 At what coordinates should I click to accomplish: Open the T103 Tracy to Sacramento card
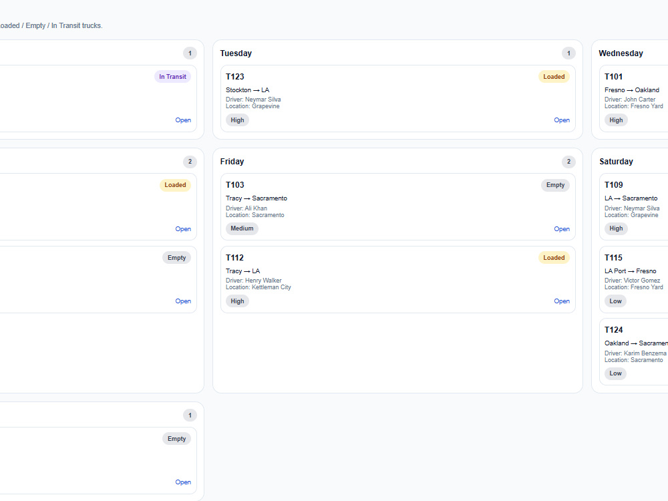tap(562, 228)
